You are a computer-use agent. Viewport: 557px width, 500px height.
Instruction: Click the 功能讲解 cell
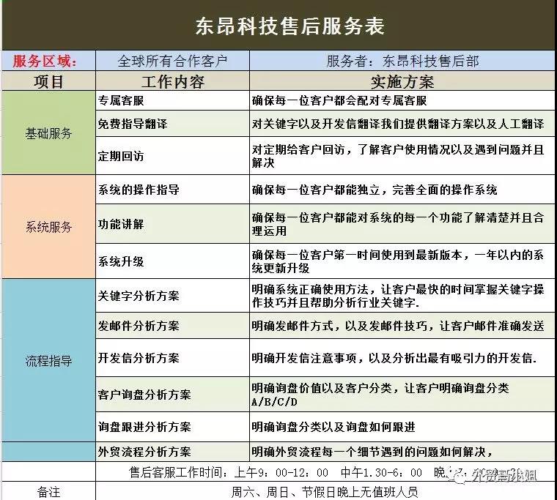pyautogui.click(x=172, y=223)
